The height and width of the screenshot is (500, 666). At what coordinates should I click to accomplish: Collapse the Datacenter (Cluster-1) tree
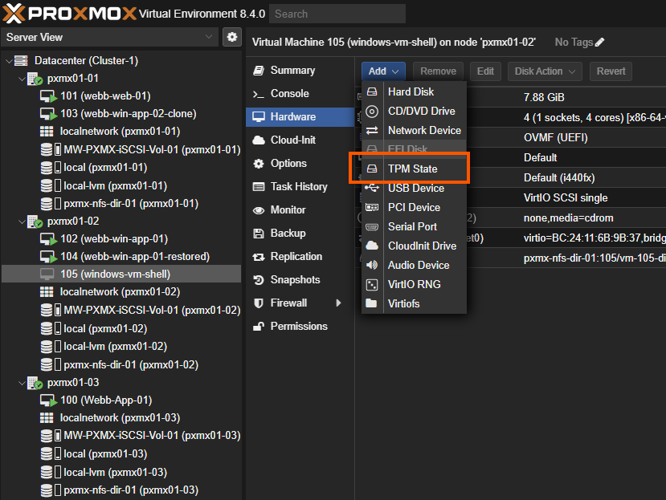point(9,61)
